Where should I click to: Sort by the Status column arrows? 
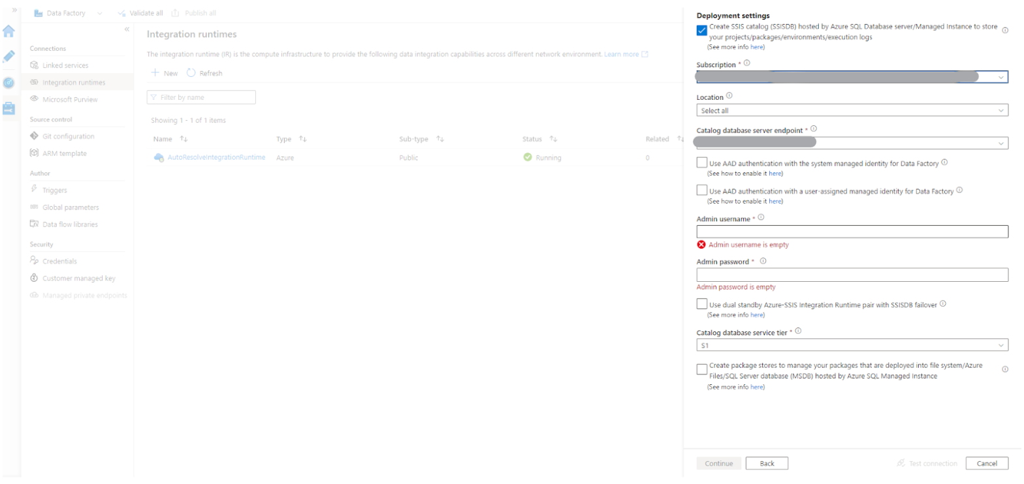pos(553,139)
